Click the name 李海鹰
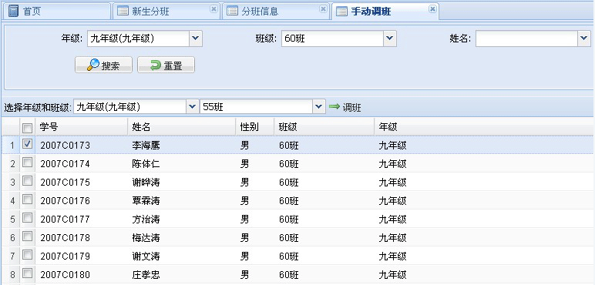Viewport: 595px width, 285px height. [x=146, y=146]
